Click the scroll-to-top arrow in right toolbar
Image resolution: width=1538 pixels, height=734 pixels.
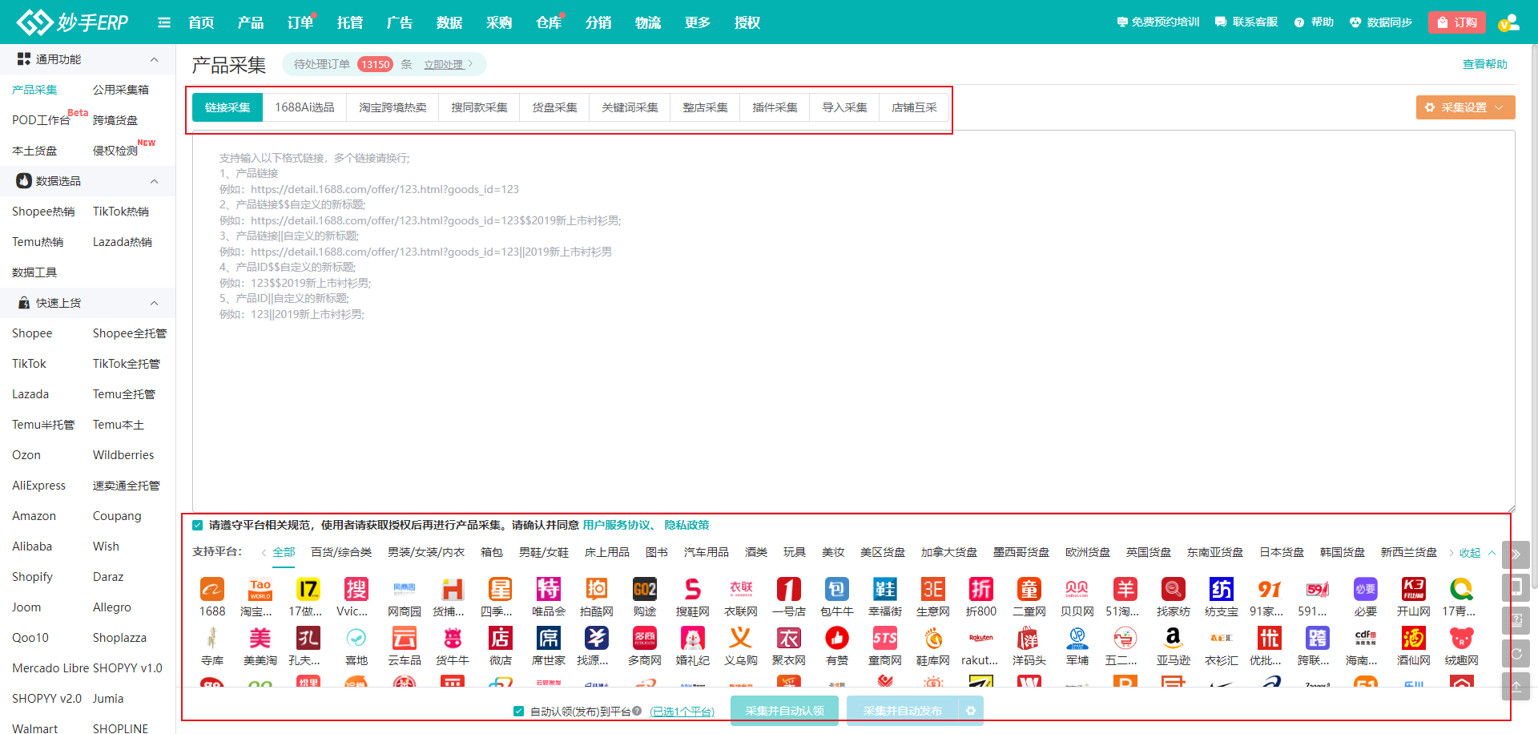pyautogui.click(x=1516, y=687)
